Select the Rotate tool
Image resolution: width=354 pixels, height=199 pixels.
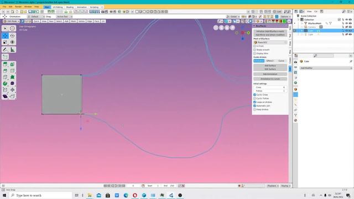click(12, 35)
